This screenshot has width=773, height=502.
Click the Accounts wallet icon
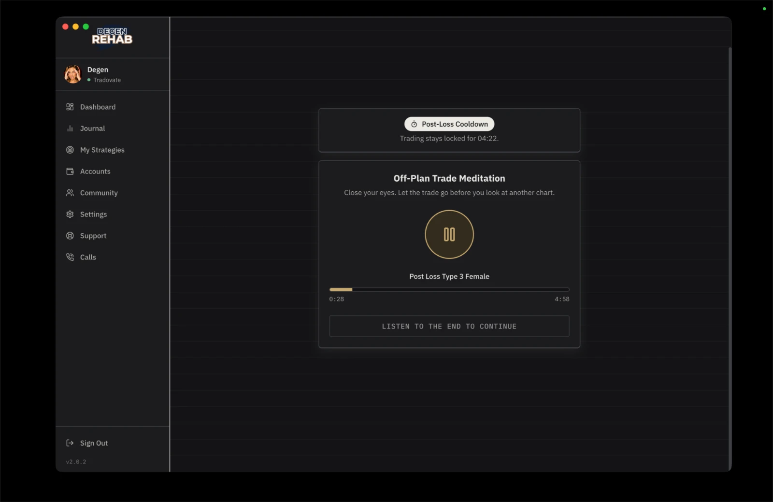(x=70, y=172)
